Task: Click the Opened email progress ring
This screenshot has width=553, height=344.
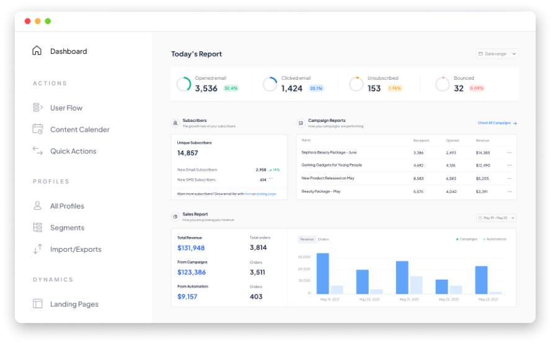Action: click(184, 84)
